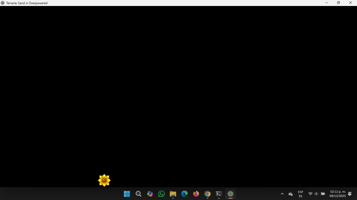Launch Firefox from the taskbar
The width and height of the screenshot is (357, 200).
(x=196, y=194)
